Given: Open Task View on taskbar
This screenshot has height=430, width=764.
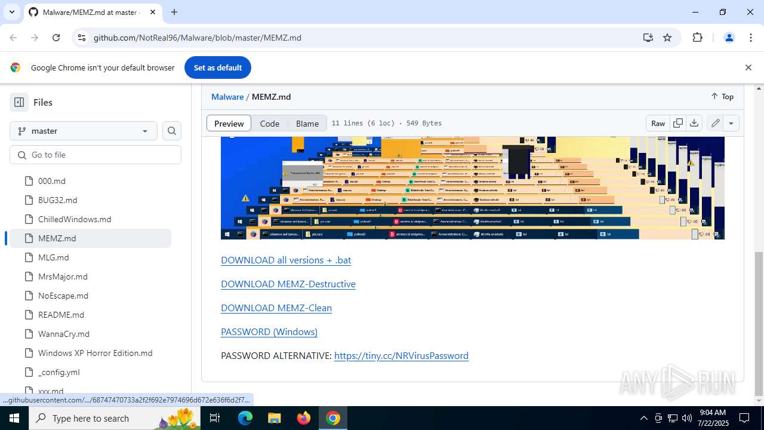Looking at the screenshot, I should [x=215, y=418].
